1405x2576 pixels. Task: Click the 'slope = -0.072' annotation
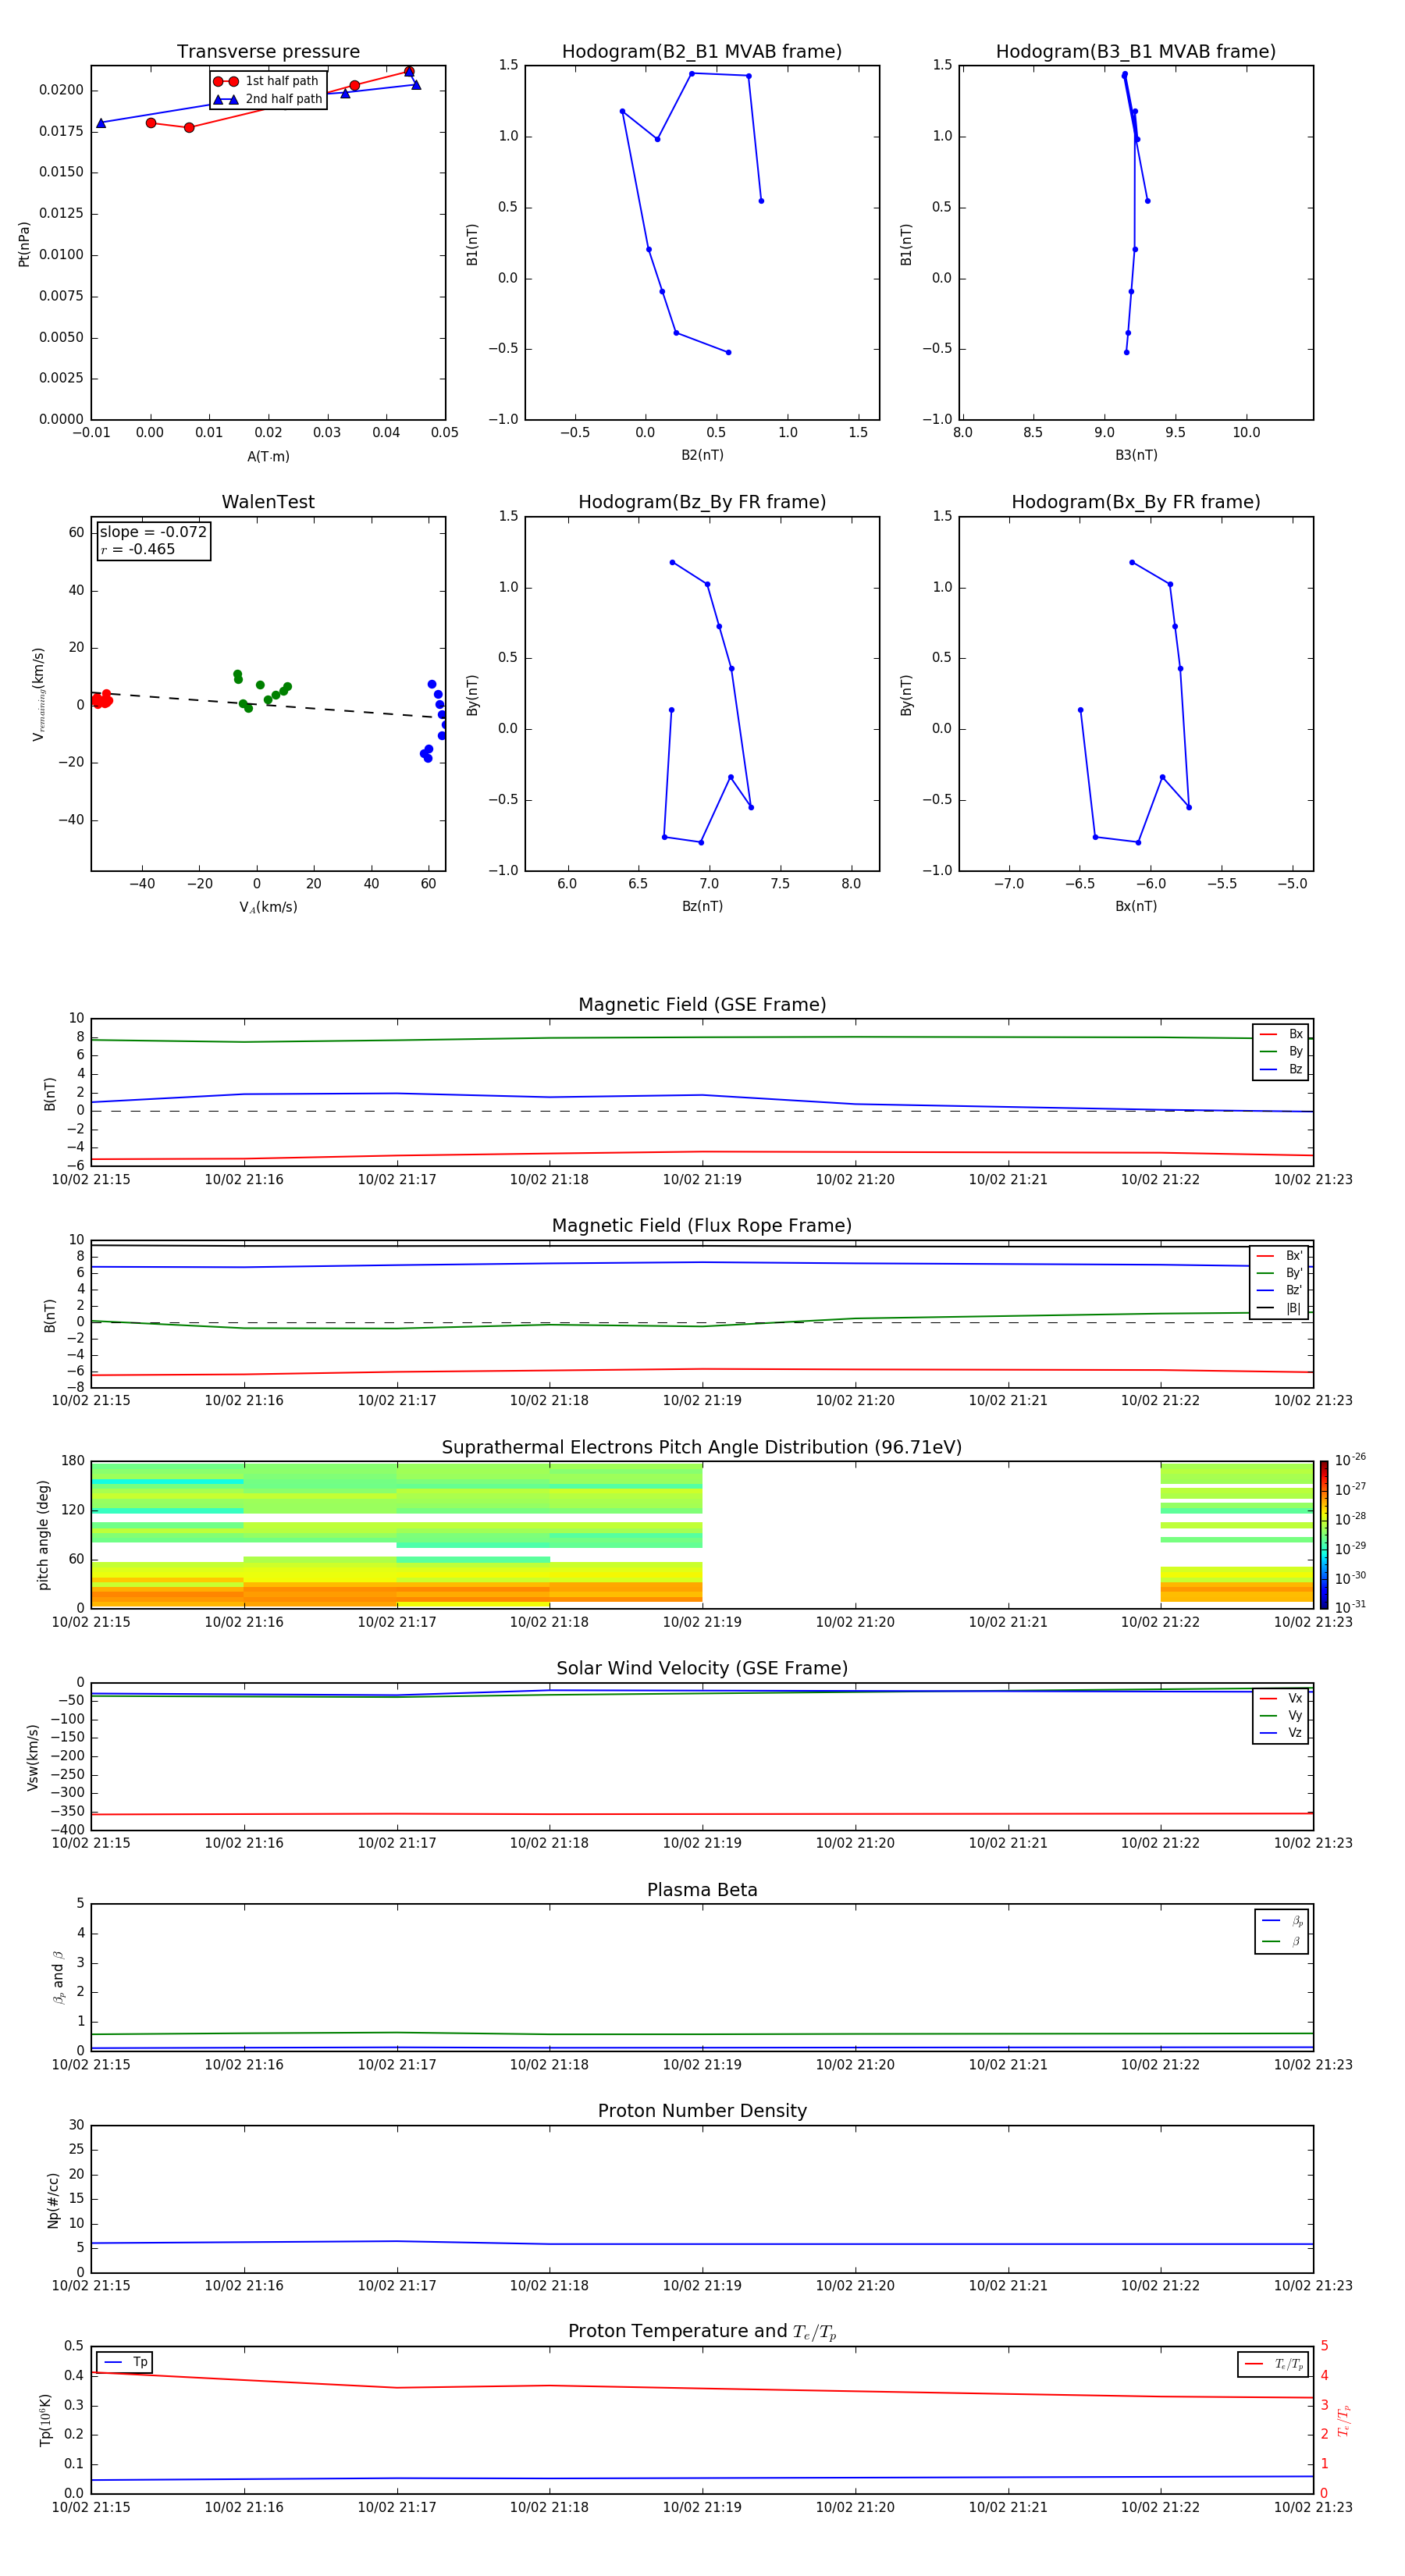[x=153, y=532]
